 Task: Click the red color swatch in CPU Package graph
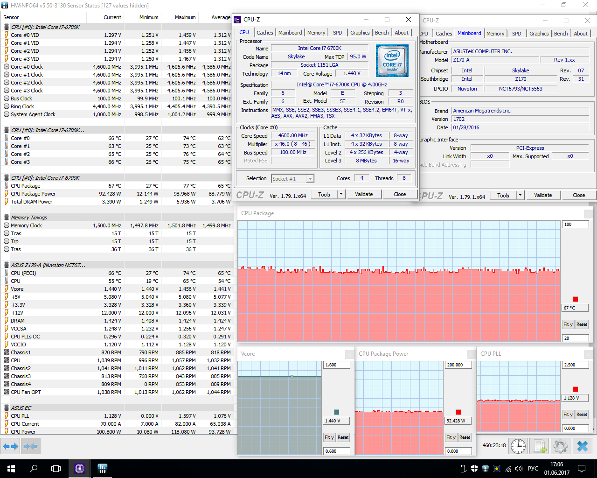click(576, 299)
